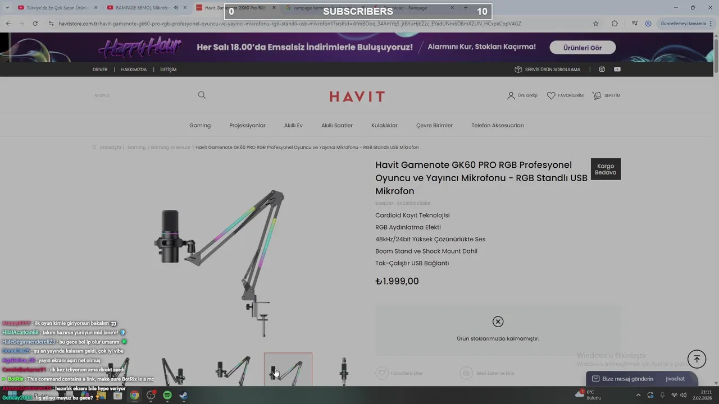View site information icon in address bar
Screen dimensions: 719x404
pos(51,24)
